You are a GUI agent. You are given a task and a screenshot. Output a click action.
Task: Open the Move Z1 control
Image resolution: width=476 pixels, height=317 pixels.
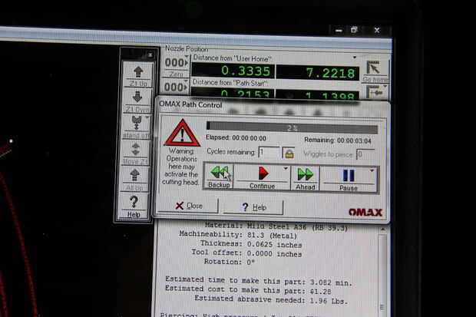coord(136,153)
